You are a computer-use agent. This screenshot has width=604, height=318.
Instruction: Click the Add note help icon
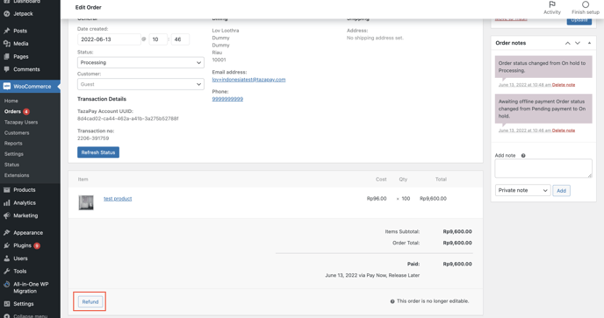pyautogui.click(x=523, y=156)
